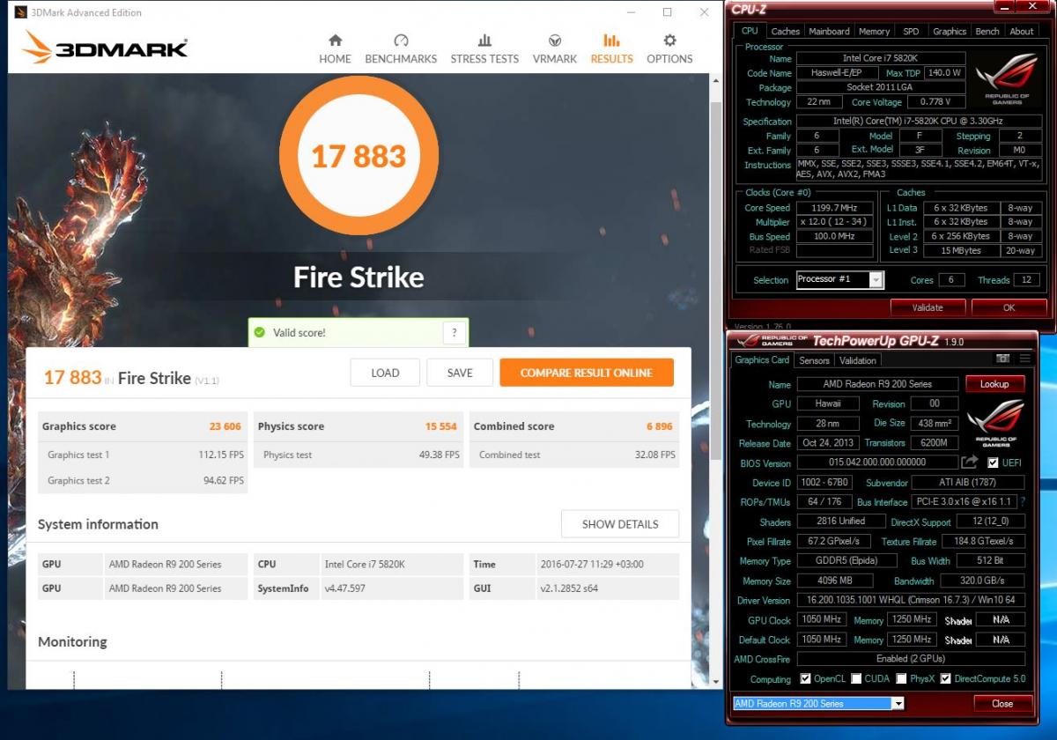Select the RESULTS navigation item

[x=611, y=49]
